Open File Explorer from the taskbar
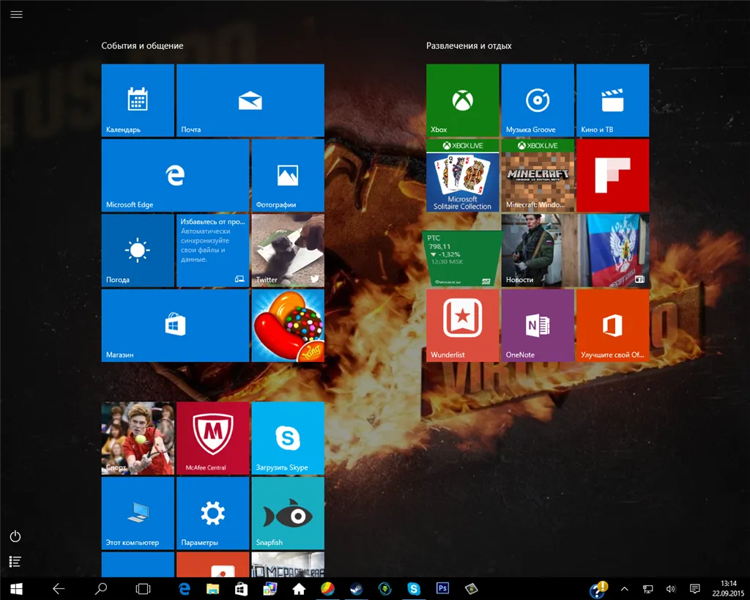 [x=213, y=589]
